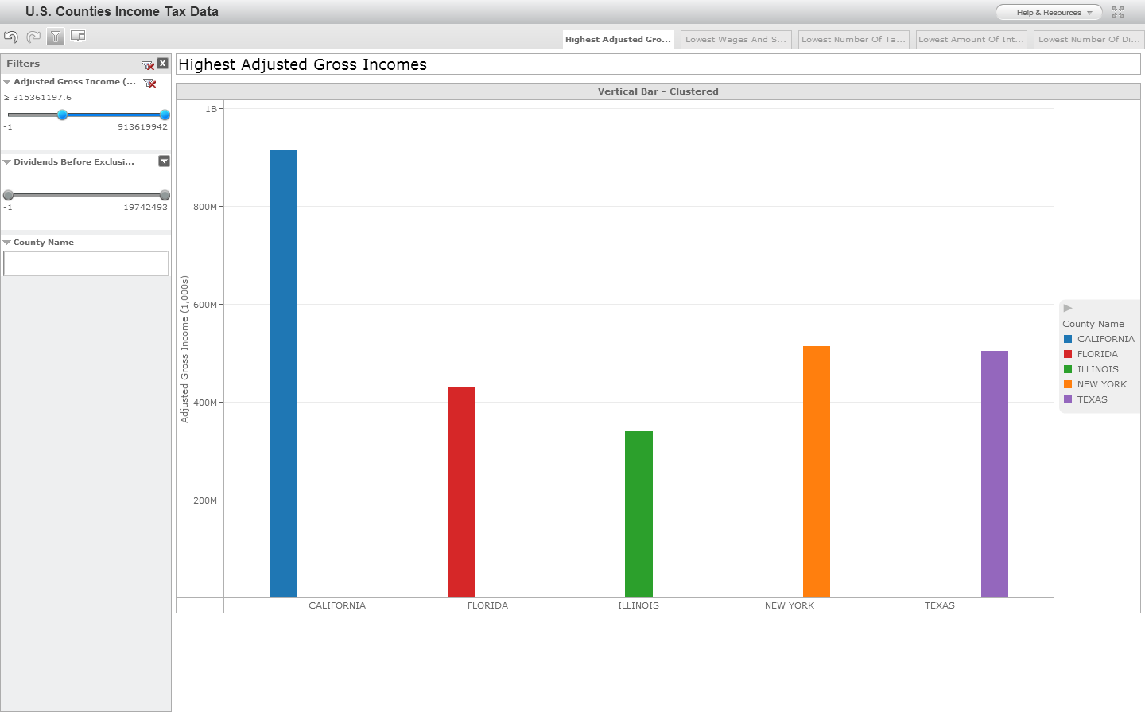
Task: Open the dashboard layout icon in toolbar
Action: (77, 36)
